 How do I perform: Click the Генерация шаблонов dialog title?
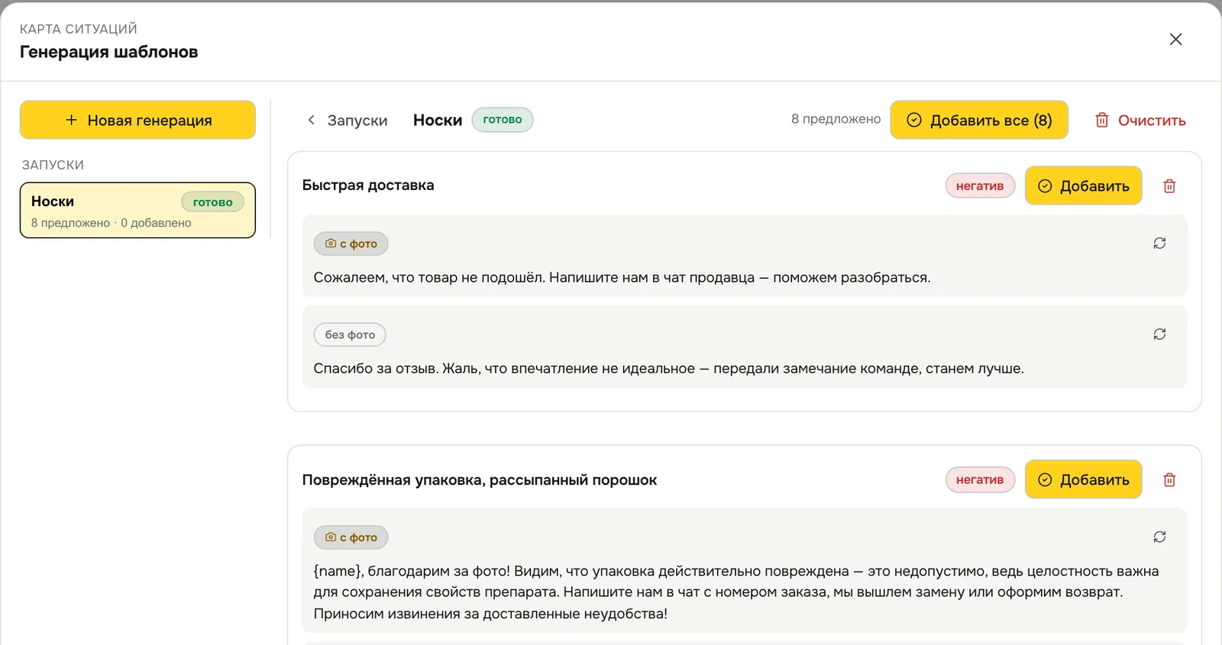click(108, 52)
